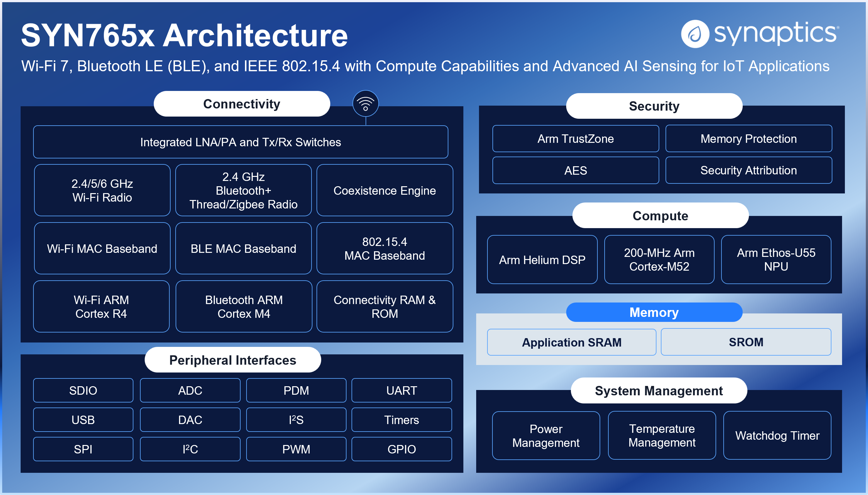The width and height of the screenshot is (868, 495).
Task: Click the SDIO peripheral box
Action: click(83, 390)
